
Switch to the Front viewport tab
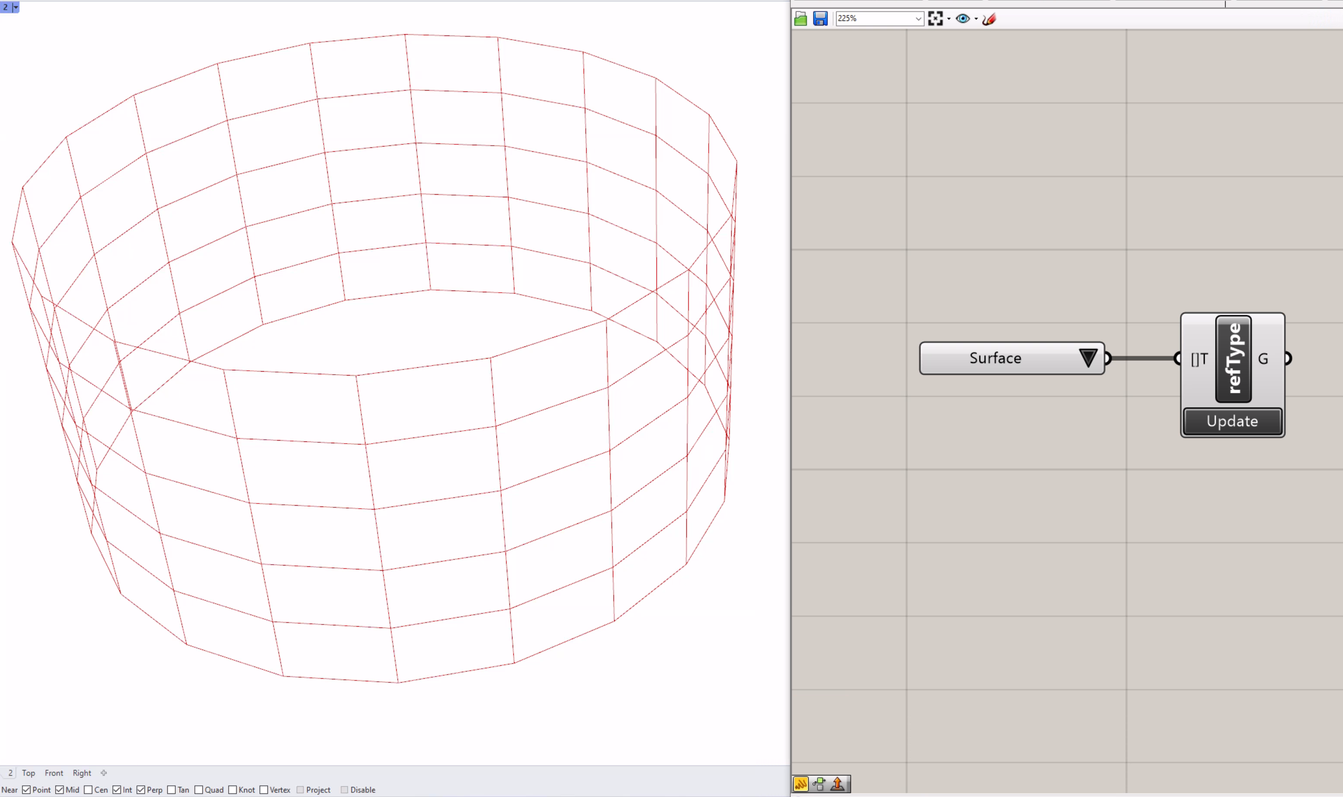[54, 773]
